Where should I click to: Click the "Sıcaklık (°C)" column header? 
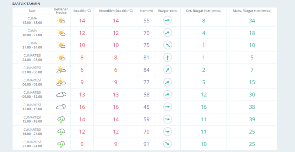pyautogui.click(x=83, y=11)
